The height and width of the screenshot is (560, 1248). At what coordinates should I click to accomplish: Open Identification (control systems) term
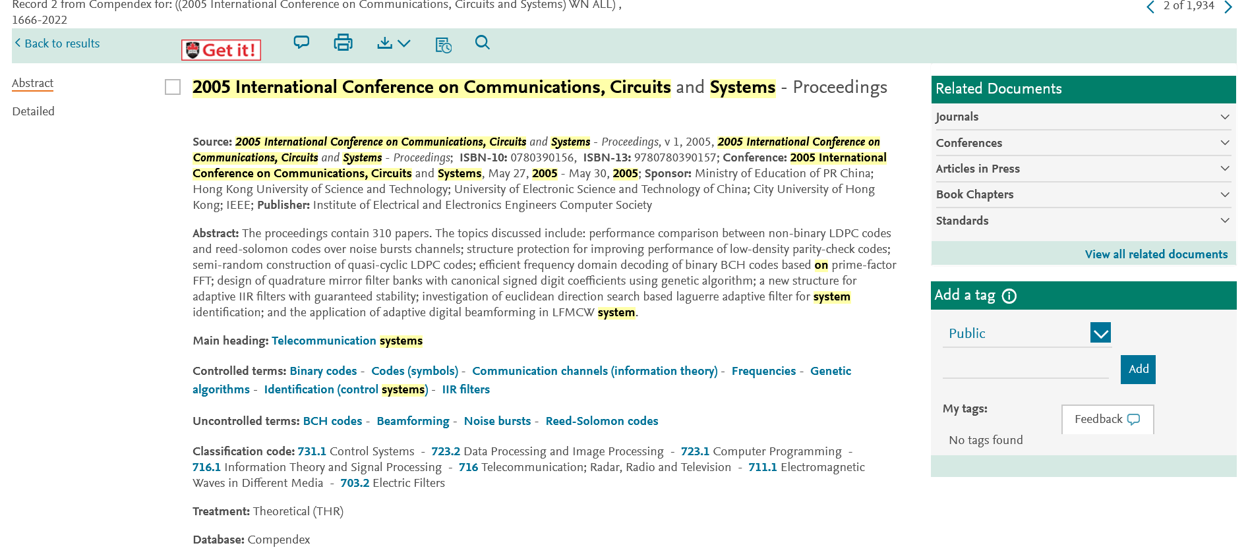(x=346, y=389)
